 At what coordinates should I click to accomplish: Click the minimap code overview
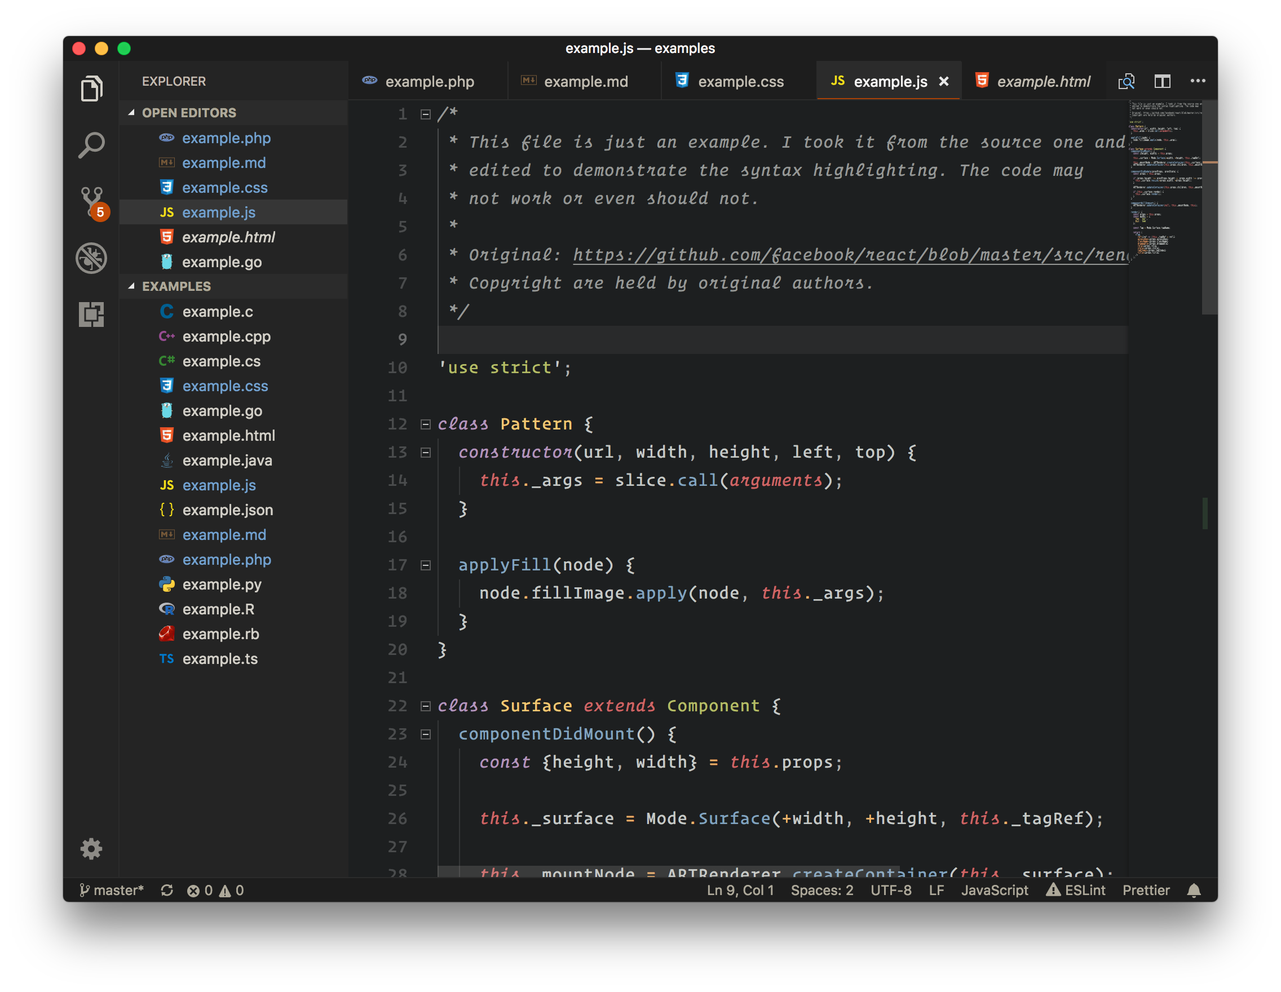click(1164, 176)
